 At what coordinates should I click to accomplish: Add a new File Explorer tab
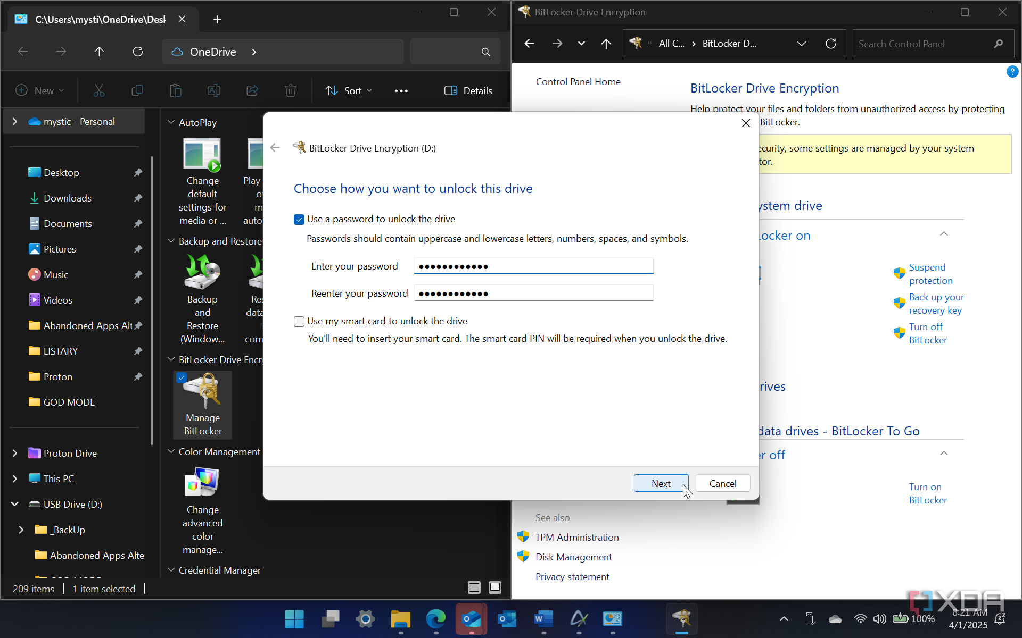pyautogui.click(x=217, y=20)
